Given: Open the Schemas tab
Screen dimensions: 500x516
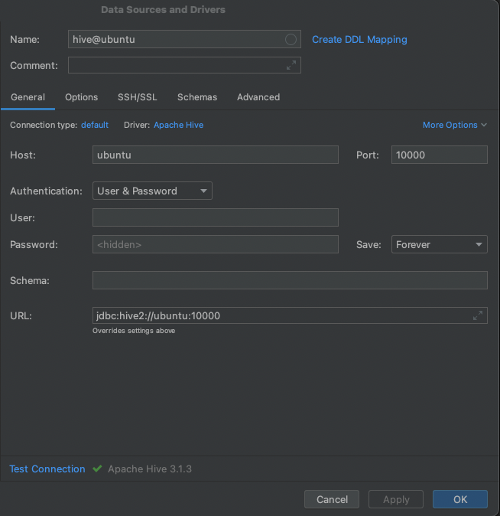Looking at the screenshot, I should click(x=197, y=97).
